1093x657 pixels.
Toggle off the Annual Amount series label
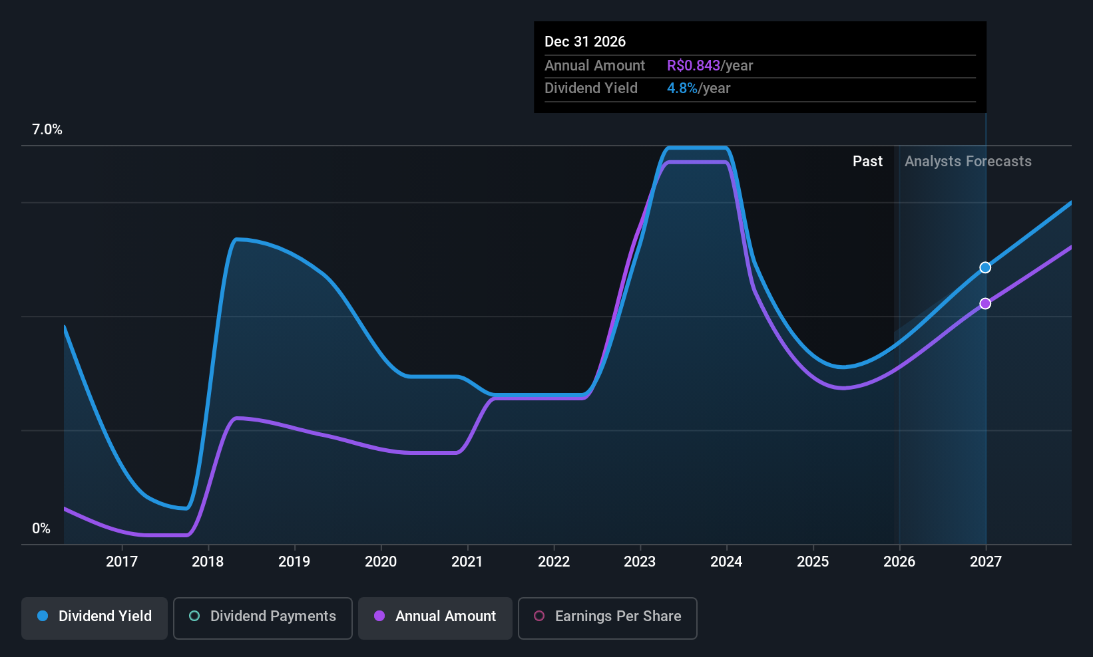coord(445,616)
